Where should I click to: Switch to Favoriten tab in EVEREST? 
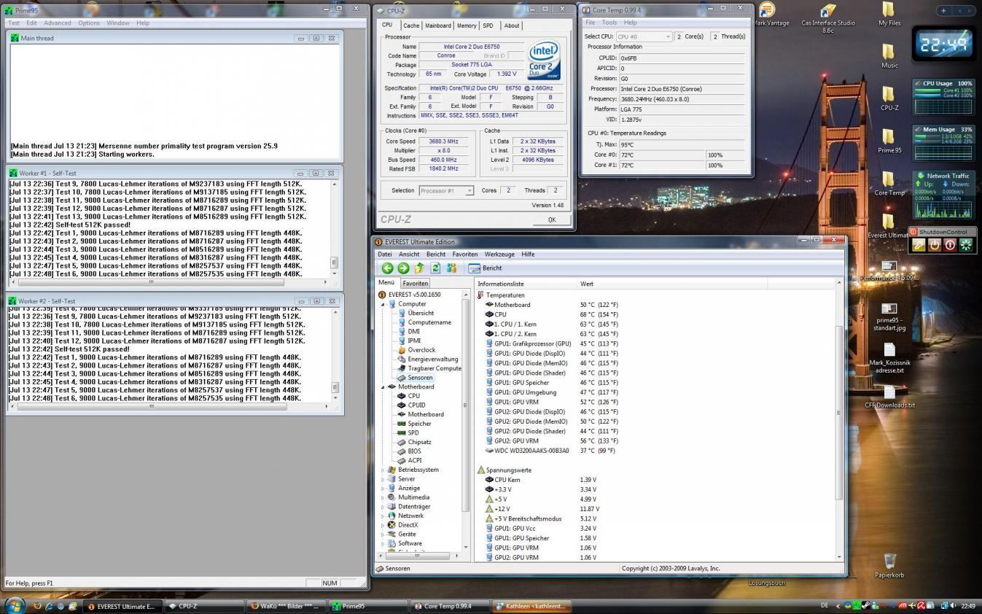pos(416,283)
